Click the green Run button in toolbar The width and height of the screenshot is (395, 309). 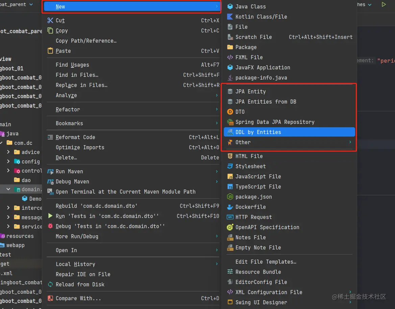tap(384, 4)
